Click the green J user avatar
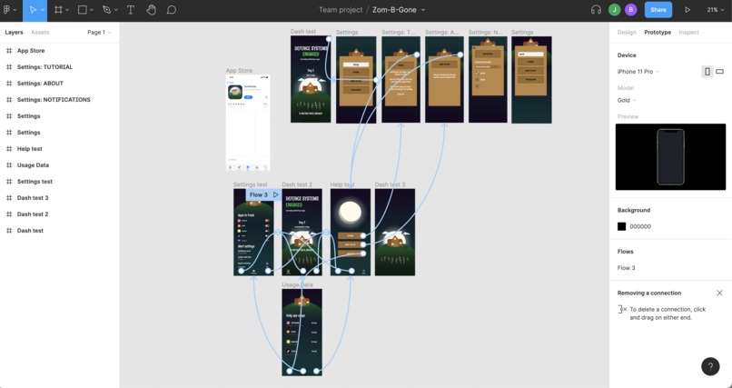 614,10
